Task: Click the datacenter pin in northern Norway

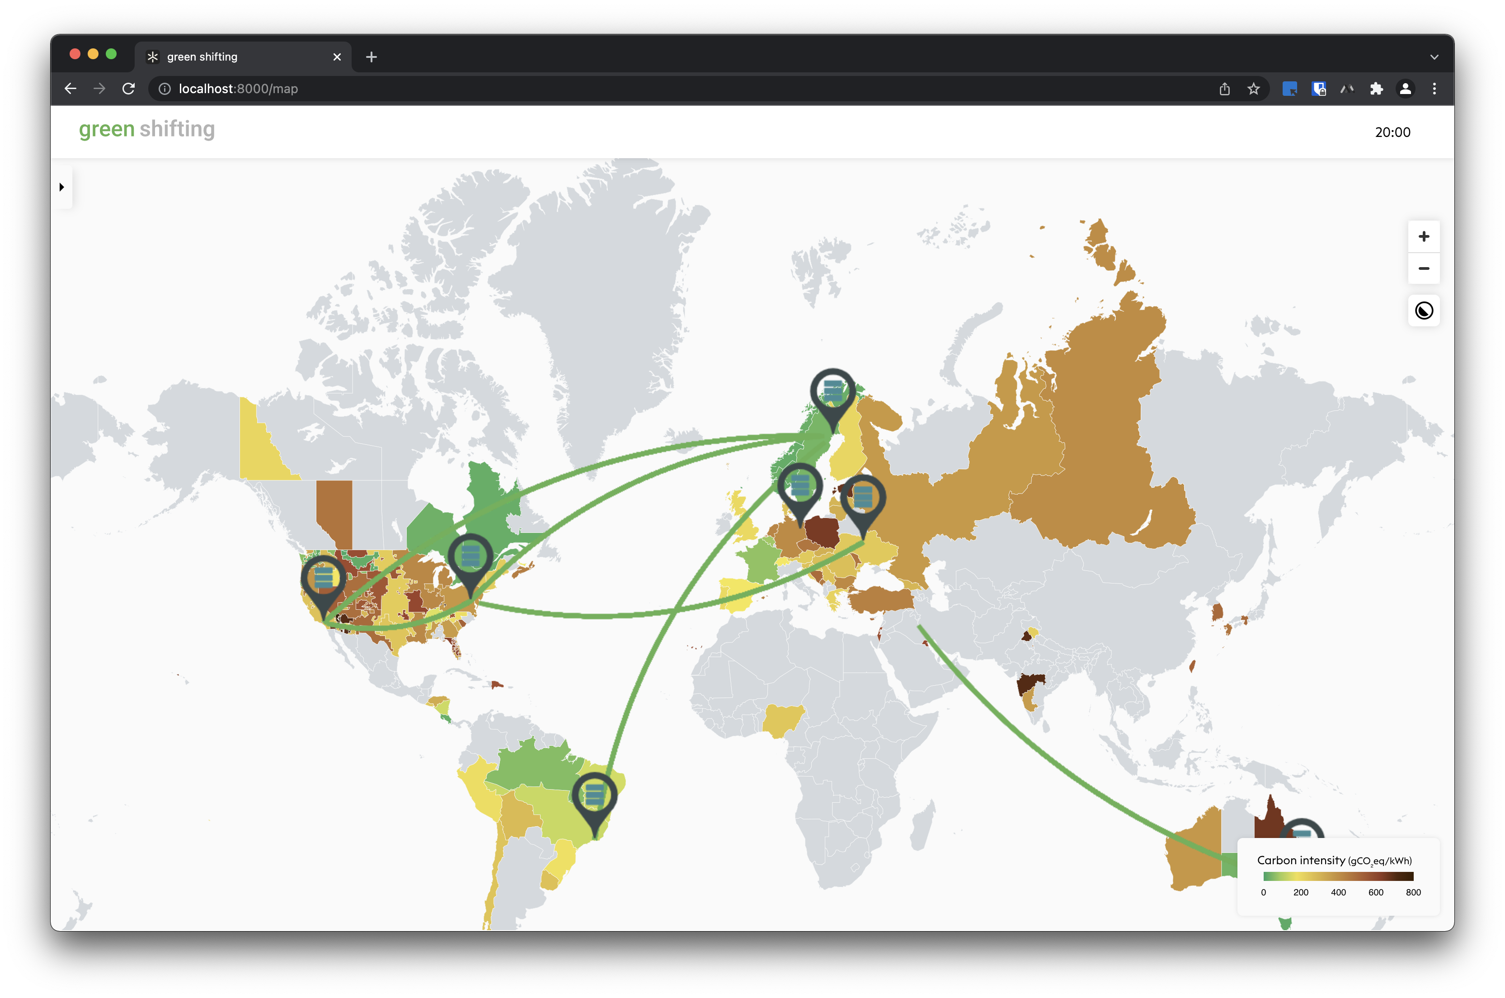Action: [x=832, y=392]
